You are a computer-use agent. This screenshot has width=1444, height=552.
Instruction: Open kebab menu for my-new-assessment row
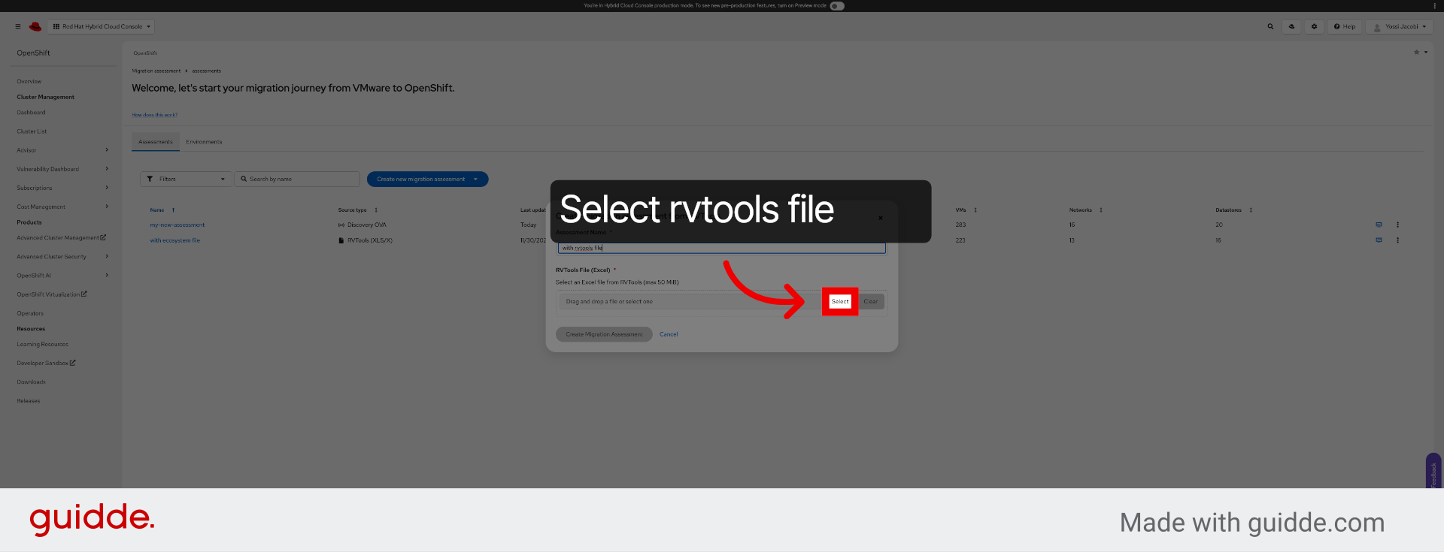click(x=1397, y=225)
